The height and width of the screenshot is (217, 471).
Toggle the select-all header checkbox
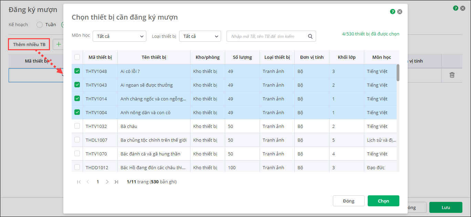77,57
